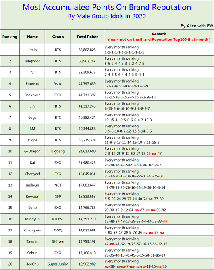Select the Group column header
This screenshot has width=214, height=270.
coord(58,37)
